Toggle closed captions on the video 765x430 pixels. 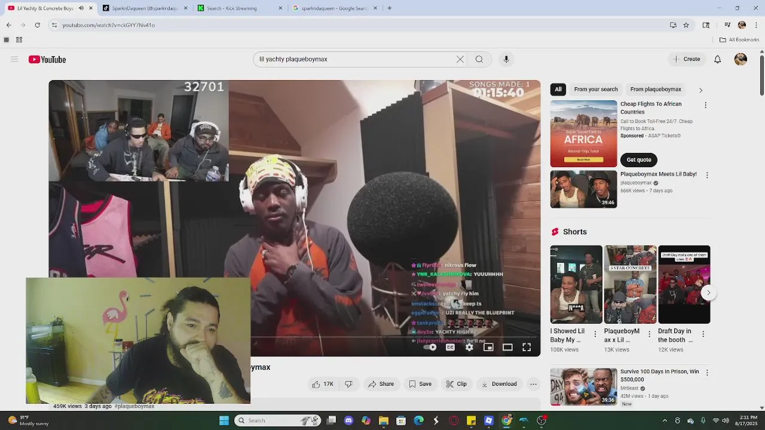point(450,347)
